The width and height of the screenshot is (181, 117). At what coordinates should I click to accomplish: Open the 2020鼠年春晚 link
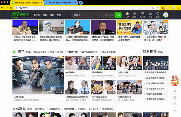(x=40, y=52)
